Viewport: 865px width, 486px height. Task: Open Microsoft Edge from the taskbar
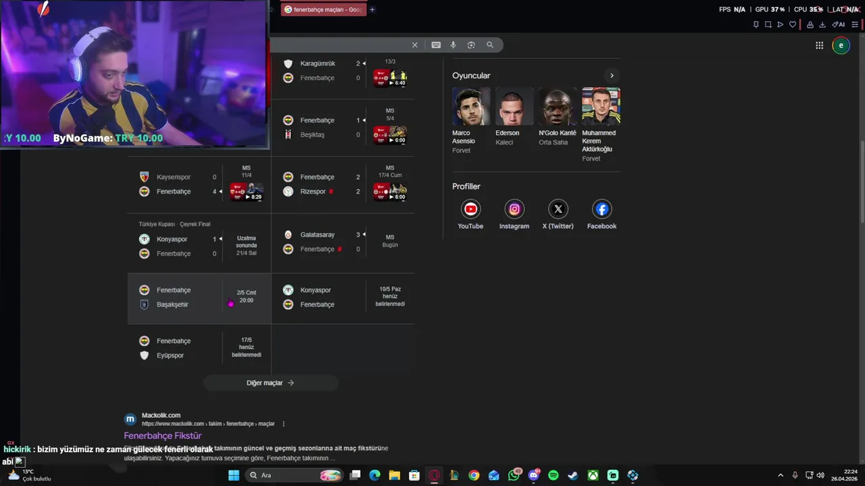pyautogui.click(x=375, y=475)
